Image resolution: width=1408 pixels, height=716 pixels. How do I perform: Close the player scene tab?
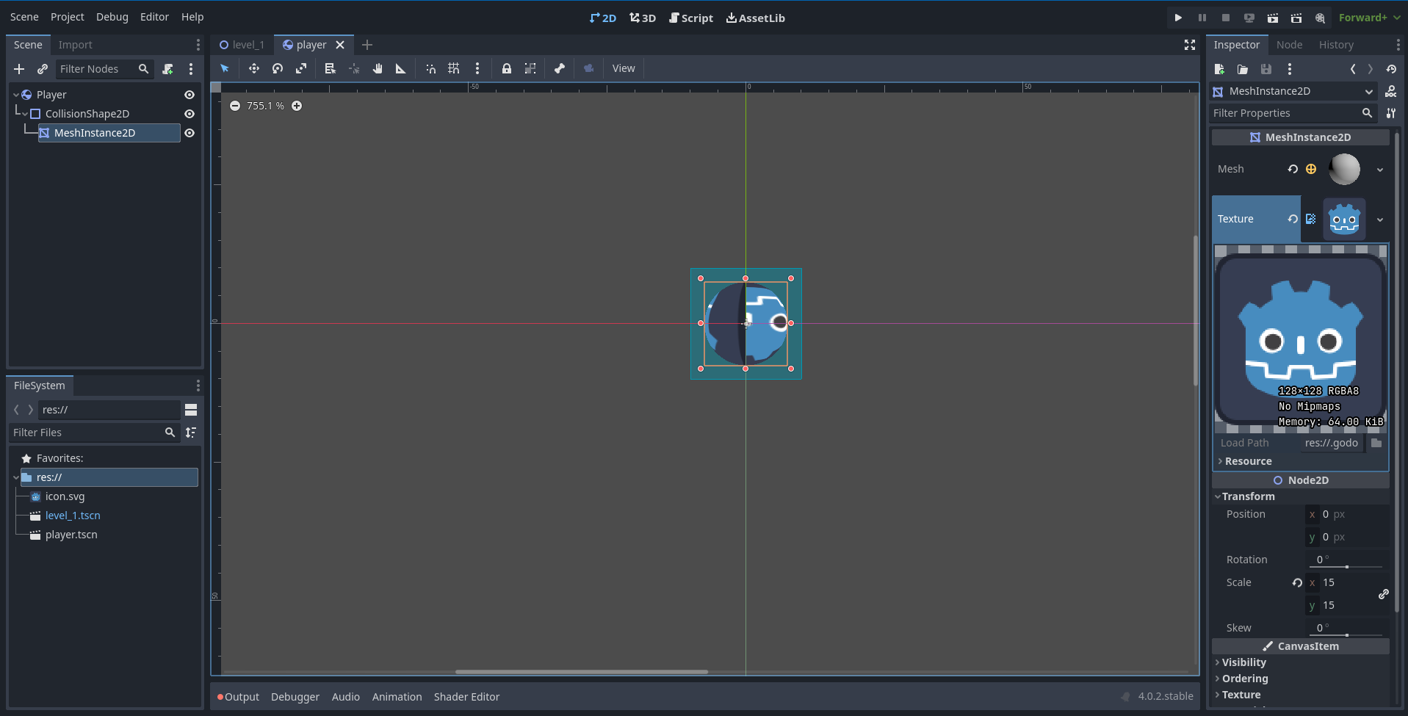(340, 45)
